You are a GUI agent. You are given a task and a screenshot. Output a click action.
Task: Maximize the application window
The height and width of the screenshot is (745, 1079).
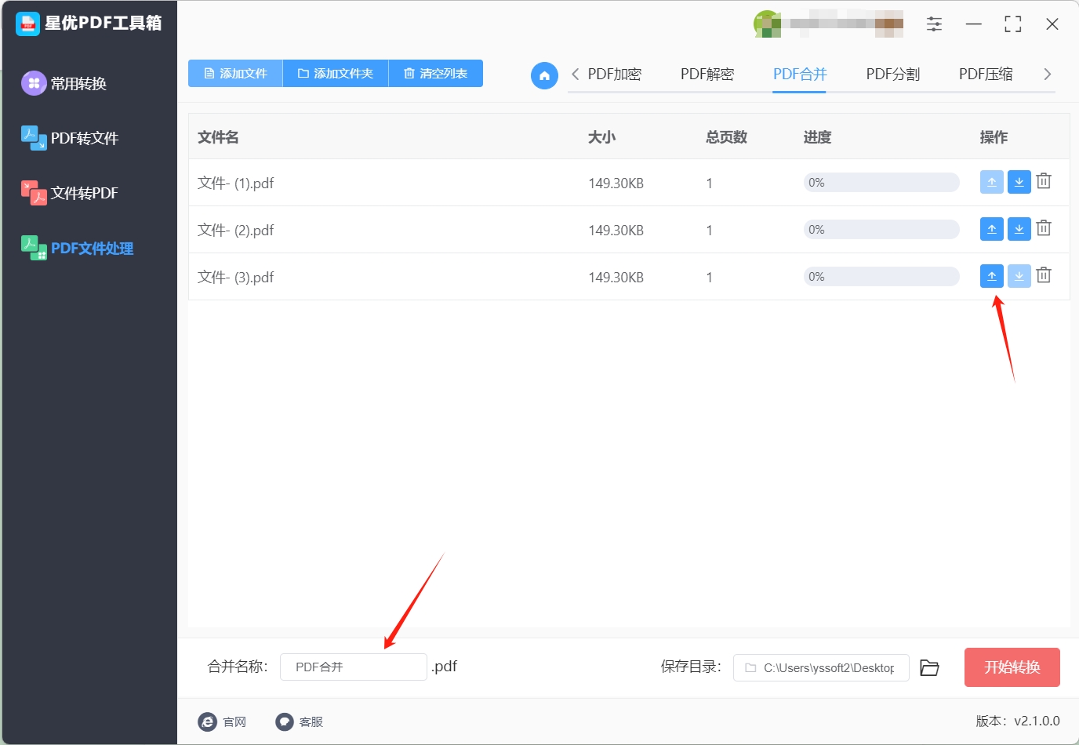pos(1013,24)
